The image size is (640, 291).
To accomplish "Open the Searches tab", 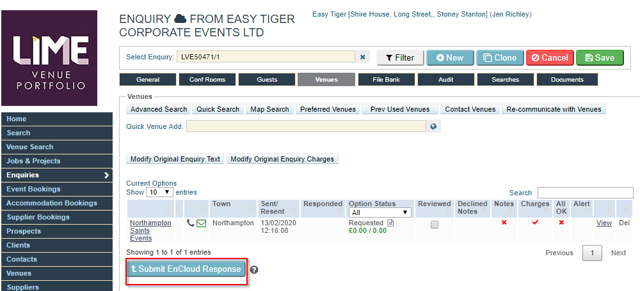I will pos(506,80).
